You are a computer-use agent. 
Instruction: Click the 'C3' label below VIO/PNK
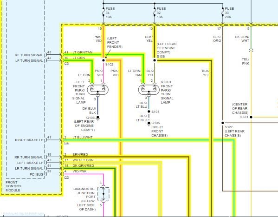coord(66,177)
